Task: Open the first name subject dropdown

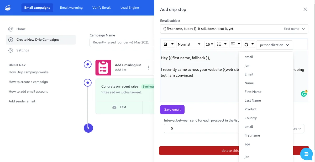Action: click(x=294, y=29)
